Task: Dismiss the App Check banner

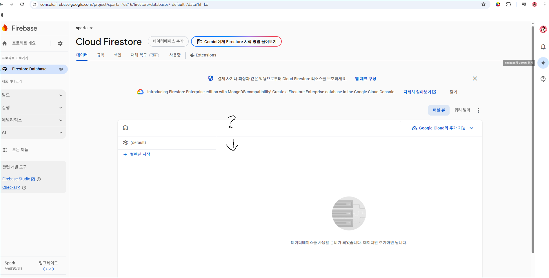Action: click(x=475, y=78)
